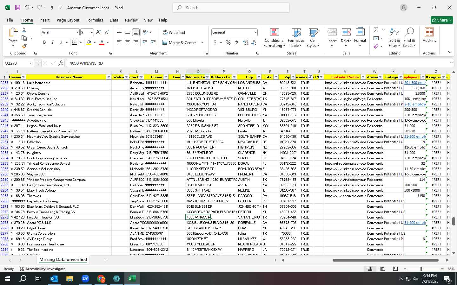Click the 201-500 employee link in row 2235
This screenshot has width=457, height=285.
tap(415, 83)
